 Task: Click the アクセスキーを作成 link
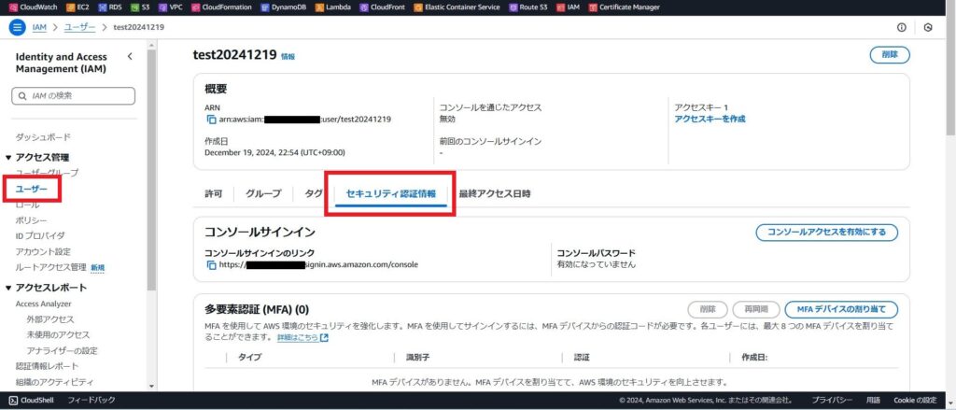pos(710,119)
